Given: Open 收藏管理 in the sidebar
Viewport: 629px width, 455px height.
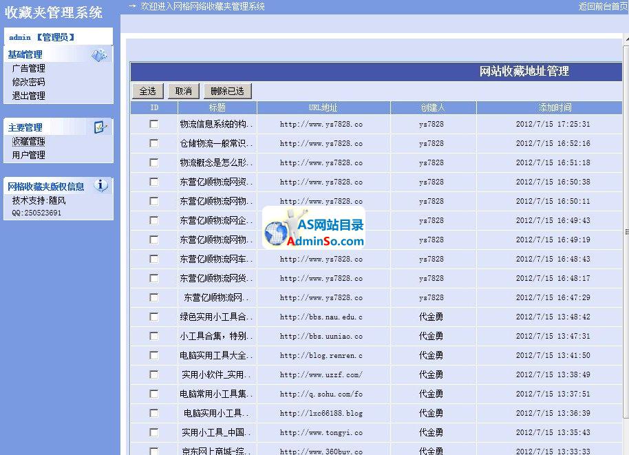Looking at the screenshot, I should tap(28, 142).
